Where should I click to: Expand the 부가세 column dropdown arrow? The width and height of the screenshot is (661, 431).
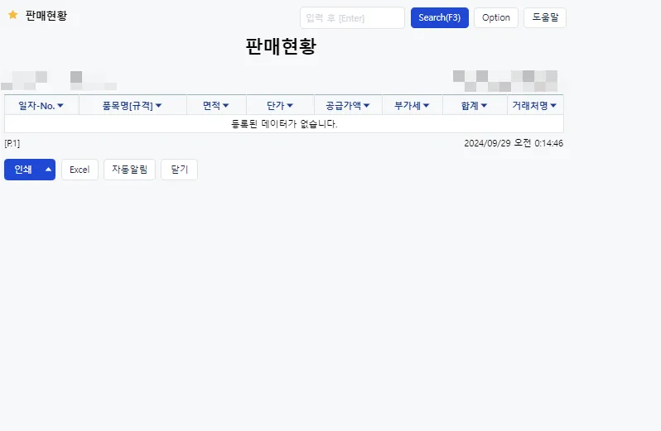pyautogui.click(x=427, y=106)
